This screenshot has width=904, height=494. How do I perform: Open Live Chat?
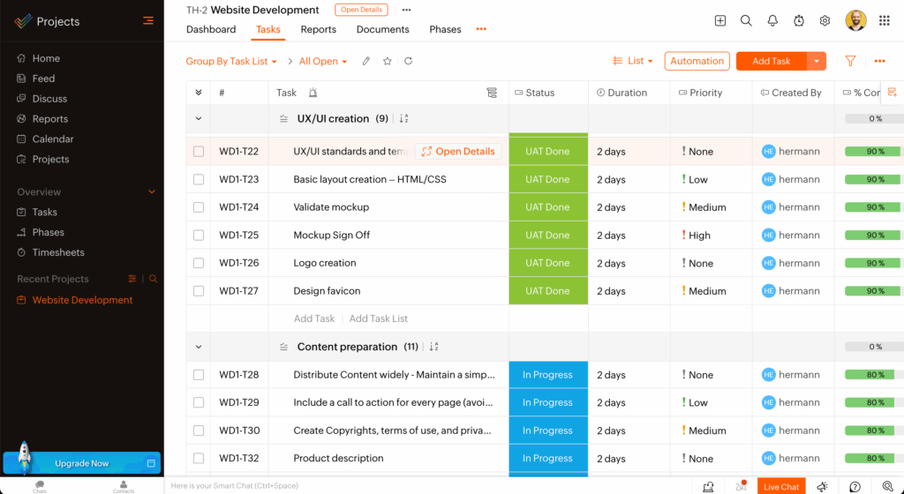click(x=781, y=487)
